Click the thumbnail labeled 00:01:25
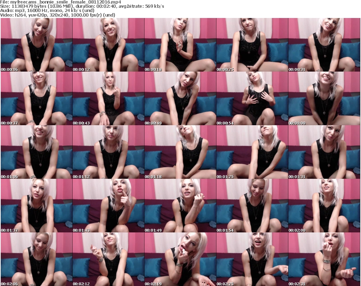 click(252, 152)
